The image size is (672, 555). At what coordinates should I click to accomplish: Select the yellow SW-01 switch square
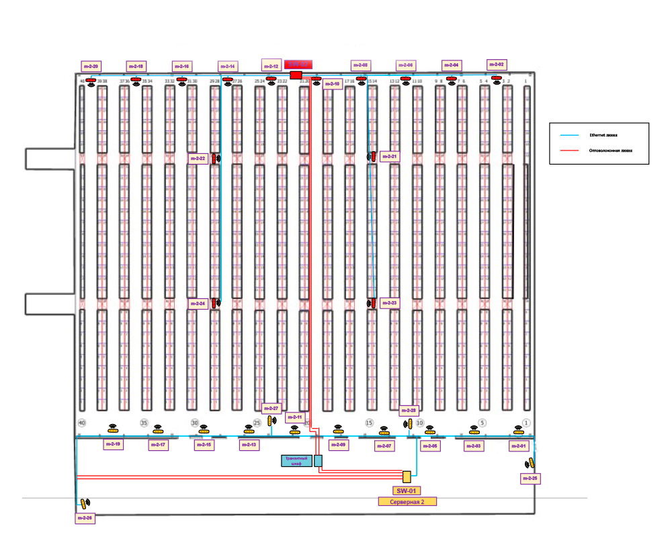click(406, 476)
